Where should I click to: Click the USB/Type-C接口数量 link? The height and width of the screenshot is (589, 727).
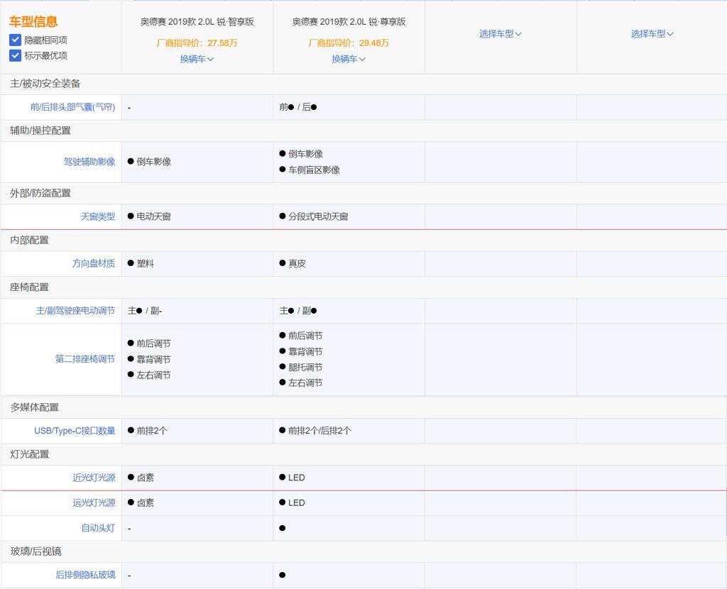[75, 431]
